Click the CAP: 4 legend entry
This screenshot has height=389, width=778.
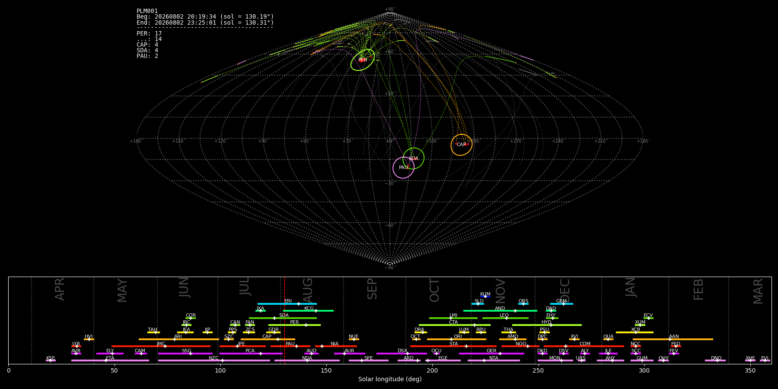pyautogui.click(x=147, y=45)
